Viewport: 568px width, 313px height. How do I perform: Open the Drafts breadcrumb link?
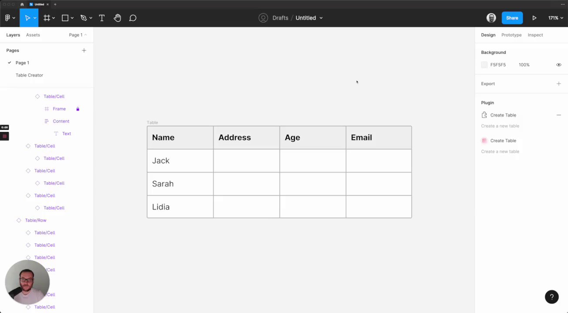(x=280, y=18)
